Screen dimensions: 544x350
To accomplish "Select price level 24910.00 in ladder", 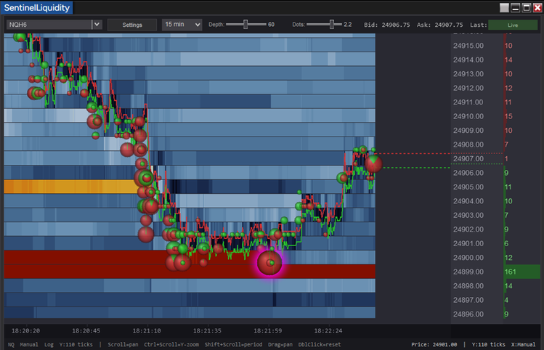I will click(x=468, y=117).
